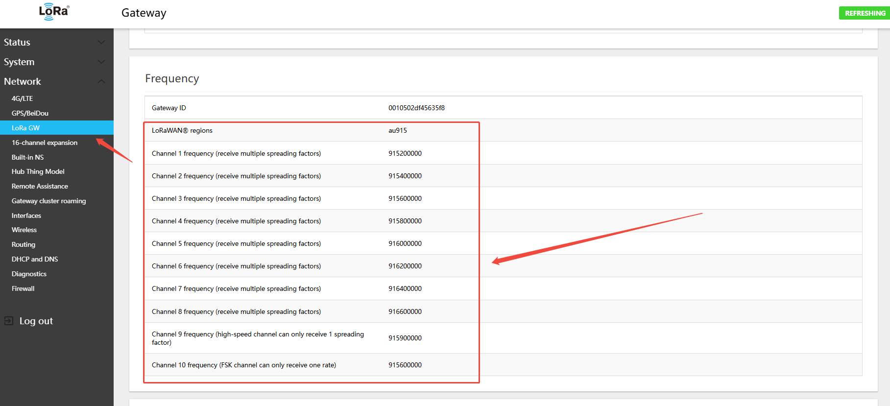This screenshot has width=890, height=406.
Task: Open DHCP and DNS settings
Action: pyautogui.click(x=35, y=259)
